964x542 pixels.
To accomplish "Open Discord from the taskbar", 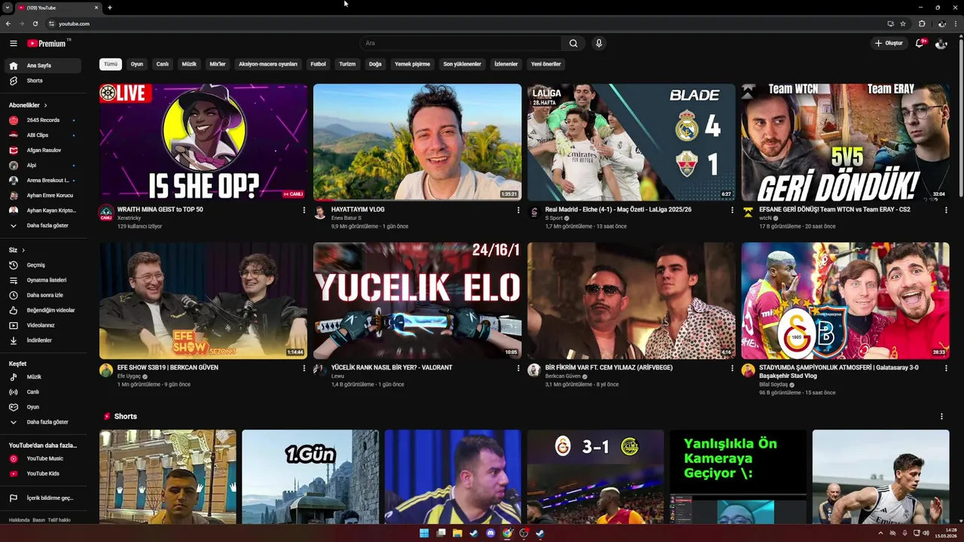I will pos(490,533).
